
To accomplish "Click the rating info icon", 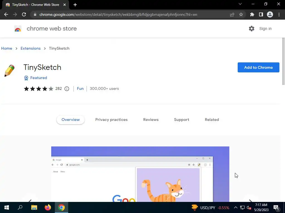I will (x=67, y=89).
